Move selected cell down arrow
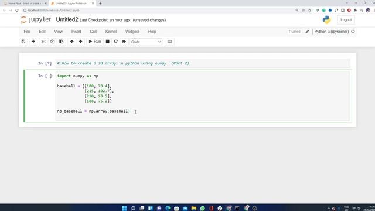 tap(81, 42)
